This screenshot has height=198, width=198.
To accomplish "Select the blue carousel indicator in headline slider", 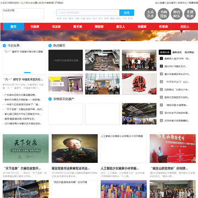I will pyautogui.click(x=28, y=73).
